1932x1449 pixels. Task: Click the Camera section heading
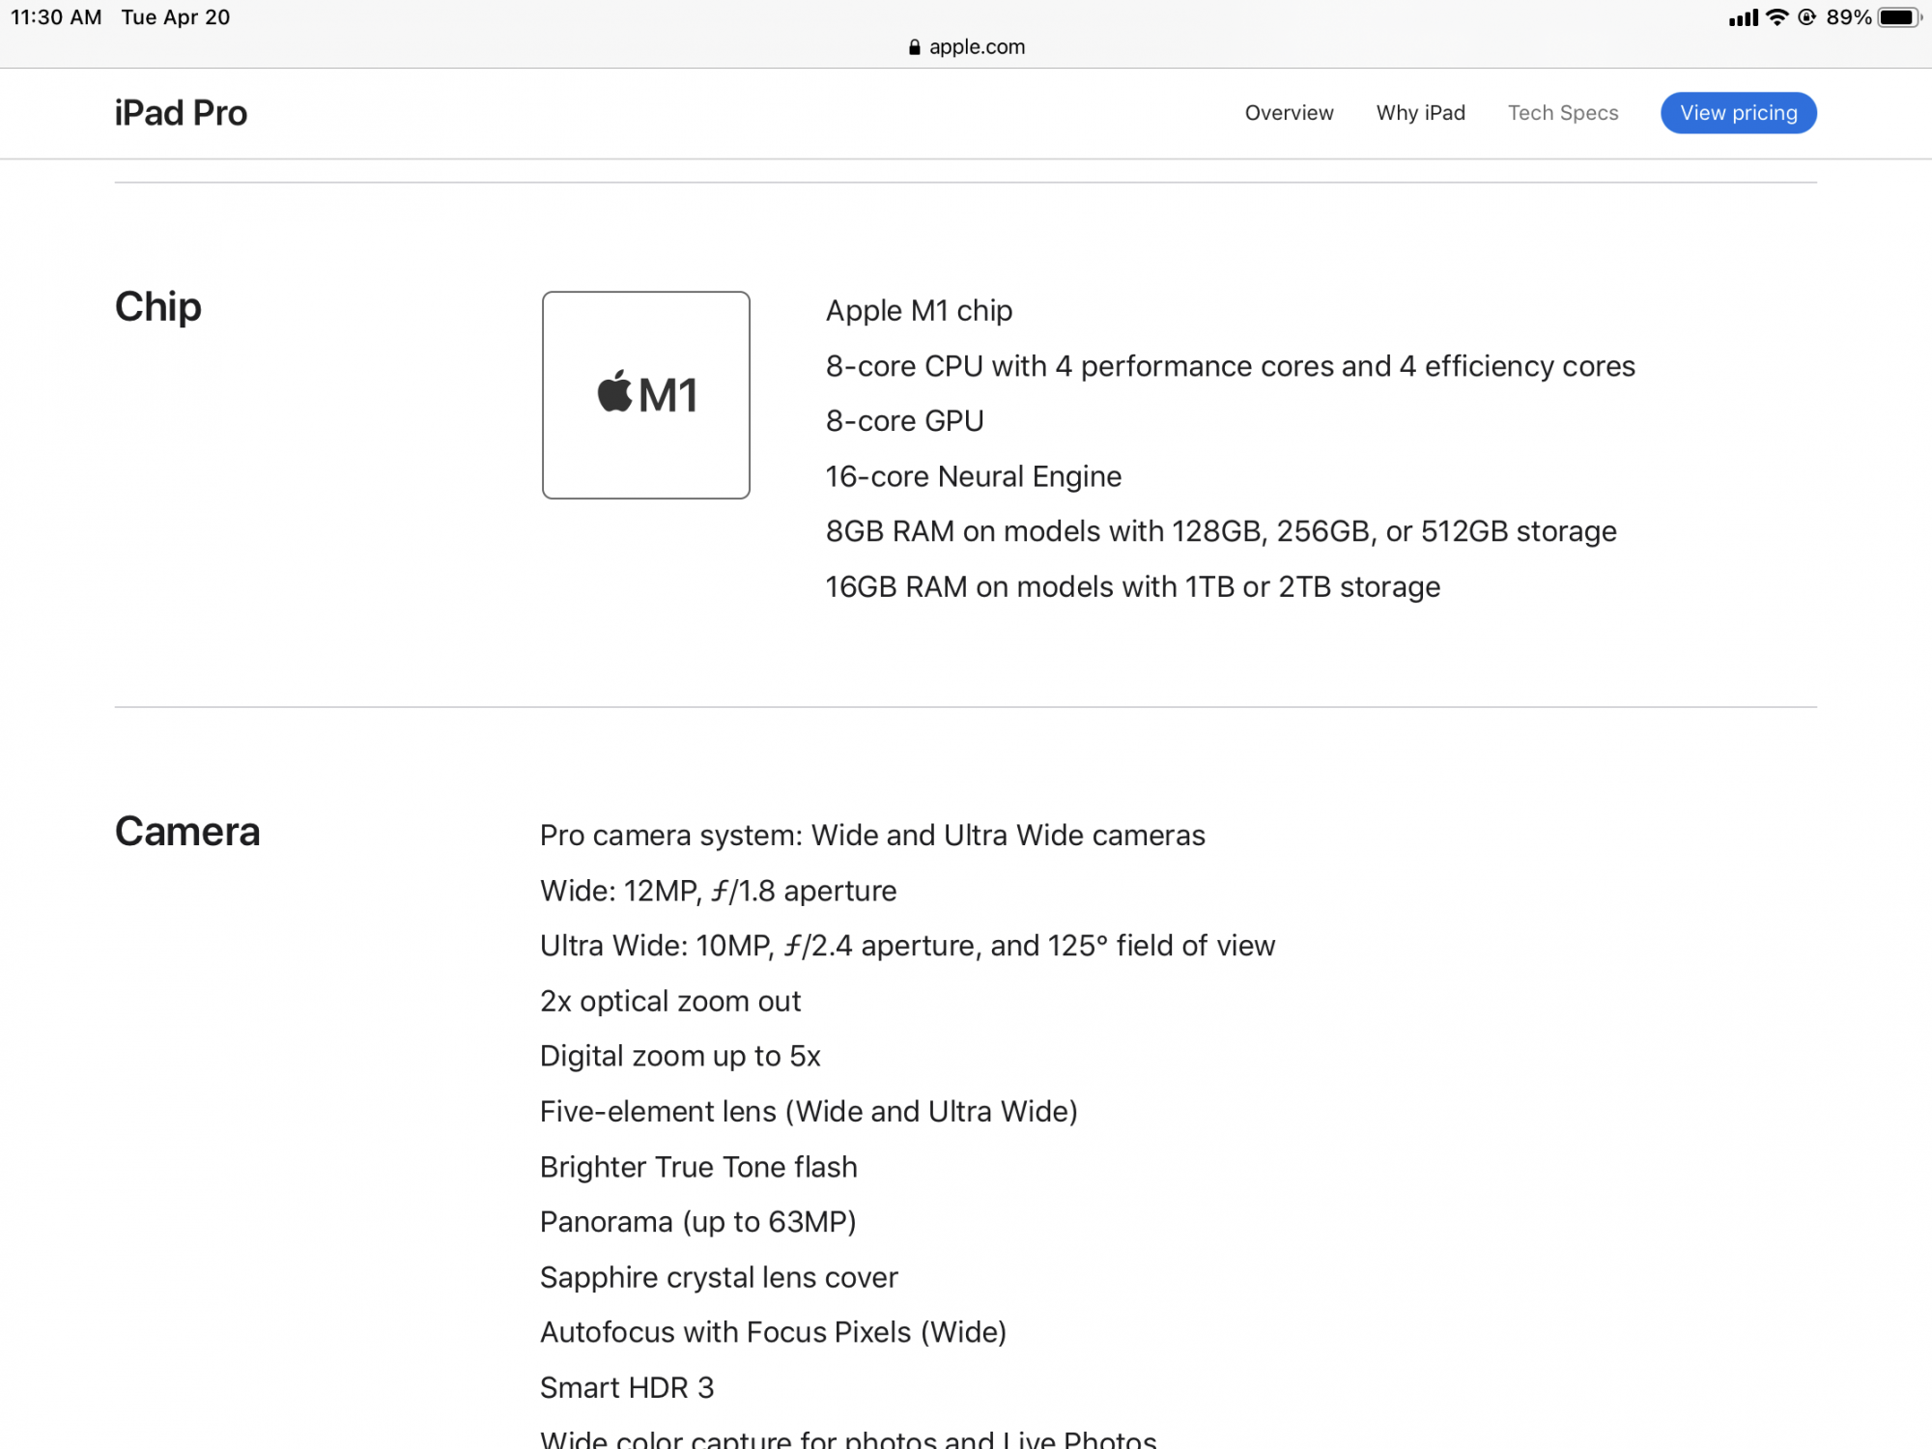point(187,832)
